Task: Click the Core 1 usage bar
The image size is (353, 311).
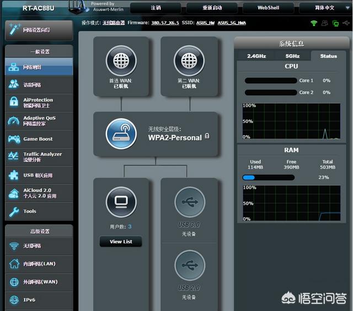Action: (271, 81)
